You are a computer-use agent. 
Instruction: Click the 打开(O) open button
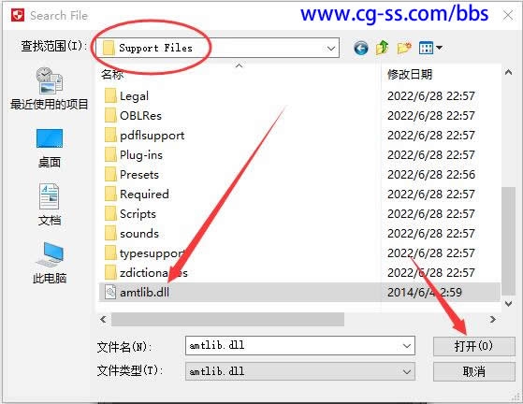click(x=473, y=346)
